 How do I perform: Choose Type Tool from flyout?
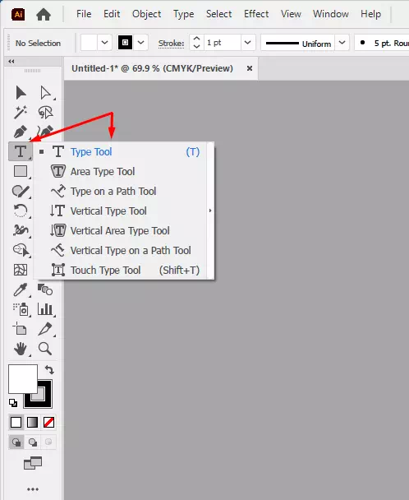pyautogui.click(x=121, y=152)
